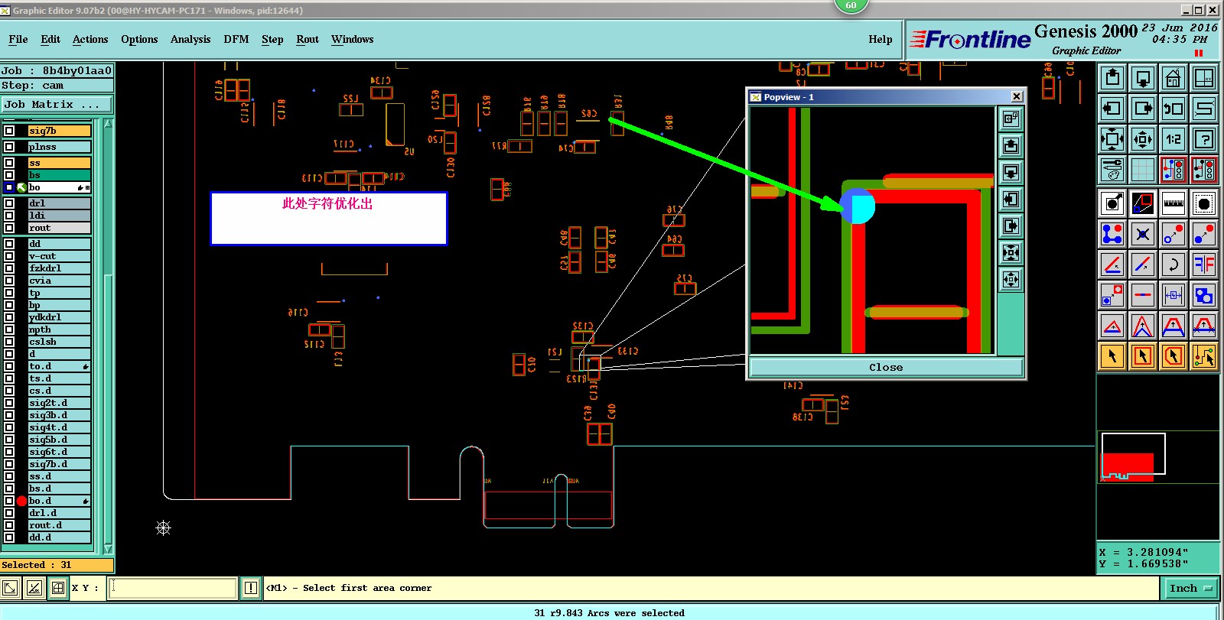
Task: Open the Rout menu
Action: [x=308, y=39]
